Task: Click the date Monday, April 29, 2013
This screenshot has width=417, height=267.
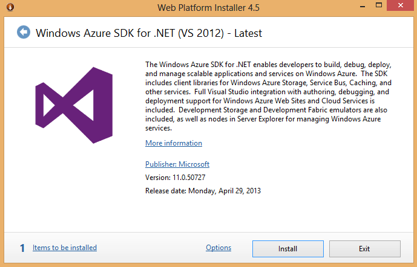Action: pos(225,191)
